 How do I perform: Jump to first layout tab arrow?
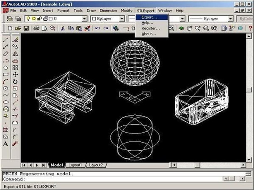[24, 165]
